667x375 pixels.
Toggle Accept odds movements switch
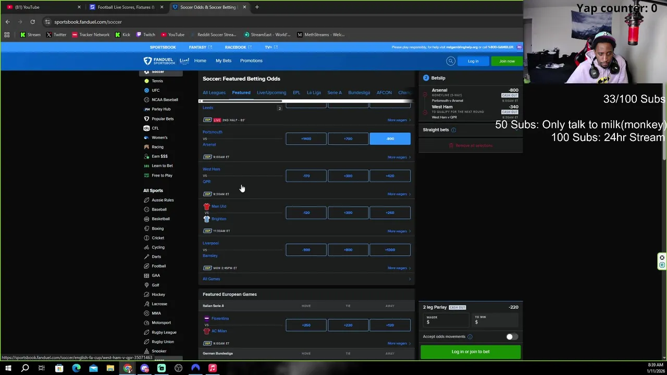512,336
